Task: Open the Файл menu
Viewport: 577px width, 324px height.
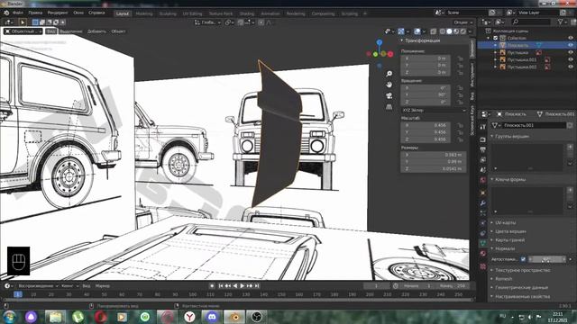Action: click(x=18, y=13)
